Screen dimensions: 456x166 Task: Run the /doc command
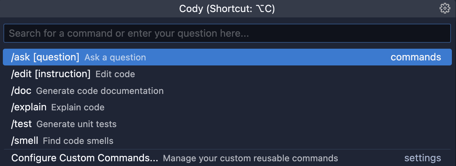[x=227, y=91]
